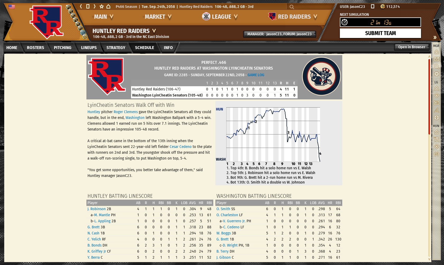Open the mail envelope icon in sidebar
Viewport: 444px width, 265px height.
click(437, 59)
